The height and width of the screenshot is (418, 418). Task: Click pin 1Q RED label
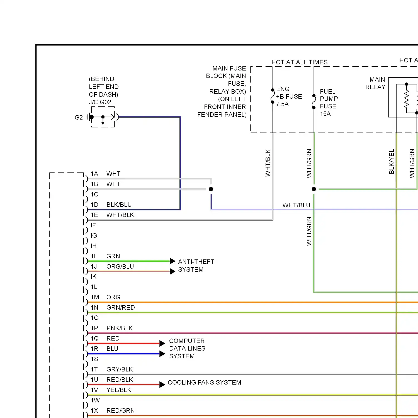tap(105, 338)
